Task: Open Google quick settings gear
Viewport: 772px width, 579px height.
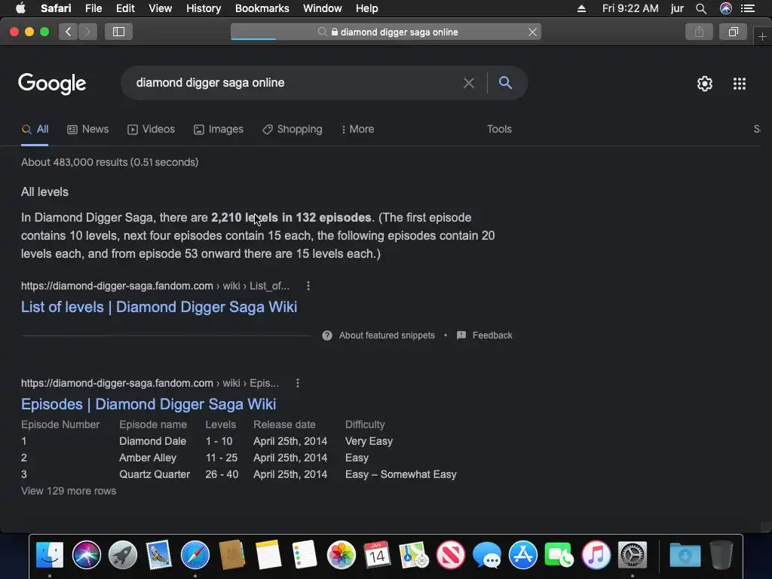Action: point(705,84)
